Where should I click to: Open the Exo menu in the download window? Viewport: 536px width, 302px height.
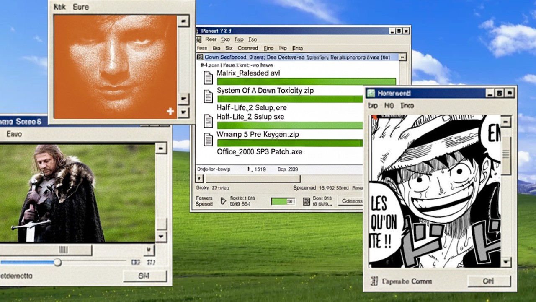click(x=225, y=39)
